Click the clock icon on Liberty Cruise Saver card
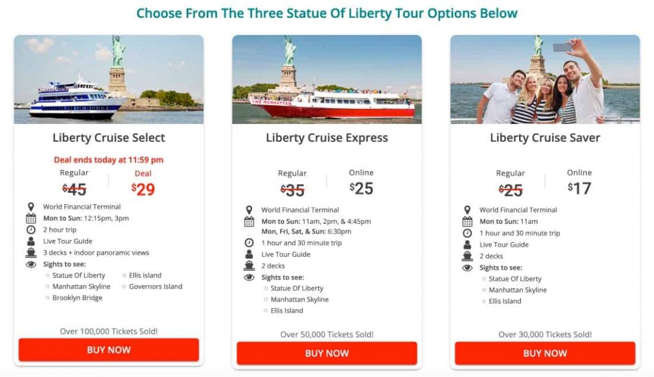654x377 pixels. tap(468, 232)
